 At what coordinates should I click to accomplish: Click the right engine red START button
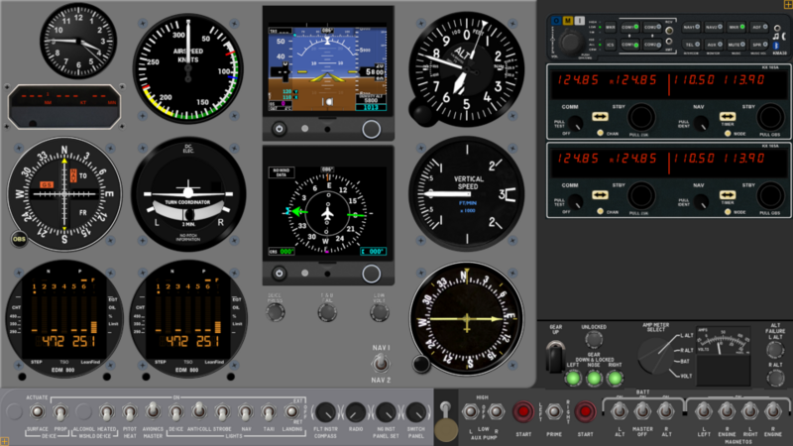(585, 411)
